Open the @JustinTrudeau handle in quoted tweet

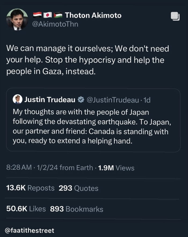113,100
